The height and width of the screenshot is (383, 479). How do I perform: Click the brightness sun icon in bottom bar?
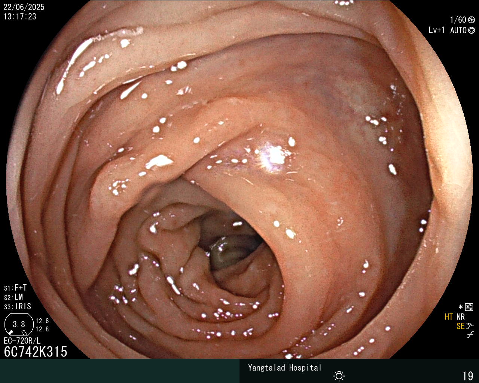[339, 376]
